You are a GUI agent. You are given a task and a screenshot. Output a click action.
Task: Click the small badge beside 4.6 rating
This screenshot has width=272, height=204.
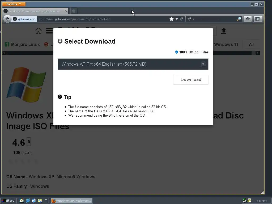(x=29, y=142)
